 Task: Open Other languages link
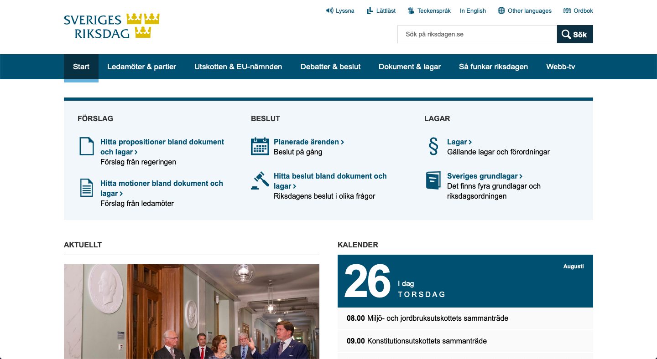click(530, 10)
